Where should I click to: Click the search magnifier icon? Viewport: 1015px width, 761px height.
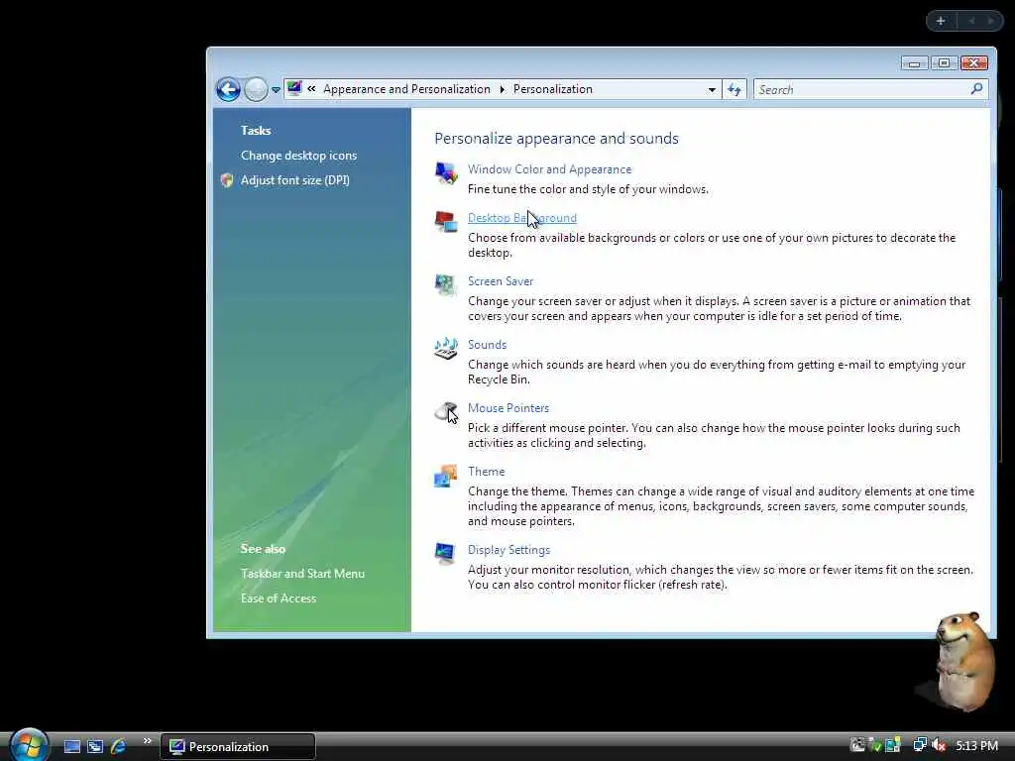tap(976, 89)
